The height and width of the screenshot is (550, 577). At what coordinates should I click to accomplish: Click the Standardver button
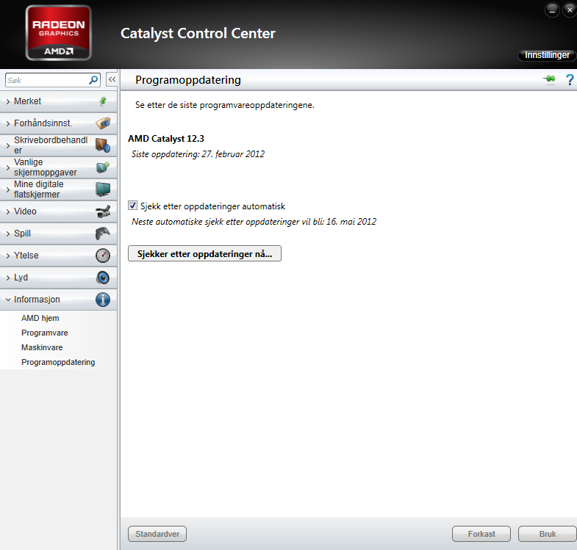coord(157,534)
